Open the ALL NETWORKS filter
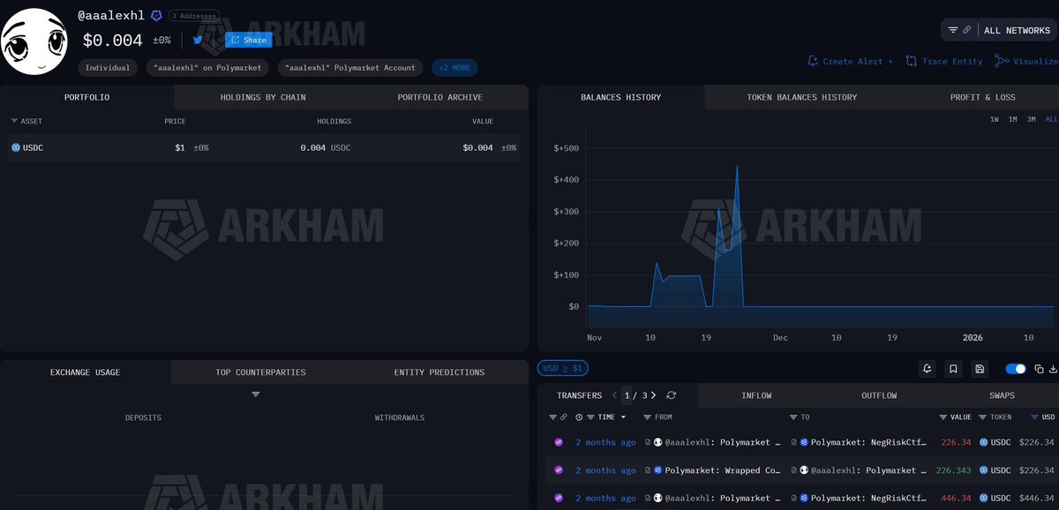Viewport: 1059px width, 510px height. click(998, 30)
